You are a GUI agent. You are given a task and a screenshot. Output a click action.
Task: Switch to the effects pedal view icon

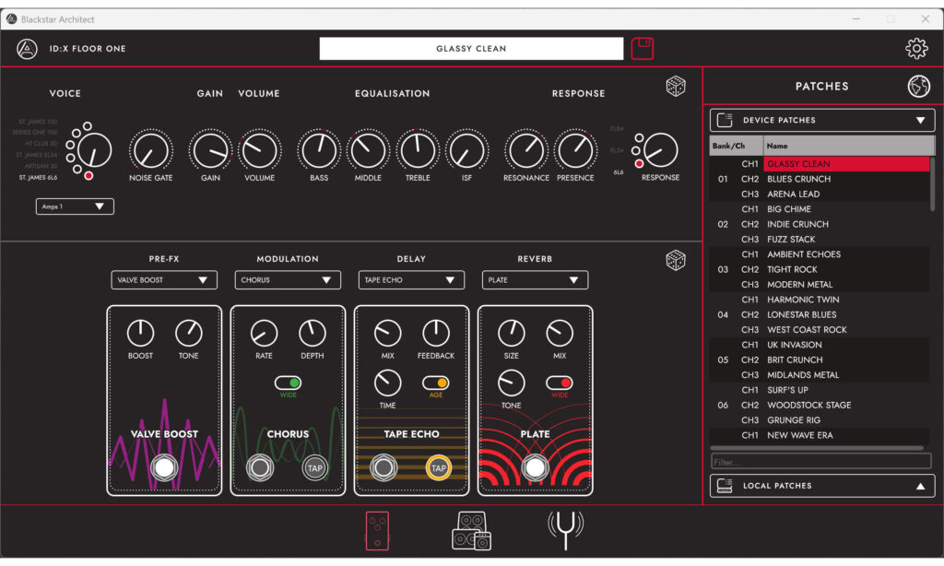(377, 531)
